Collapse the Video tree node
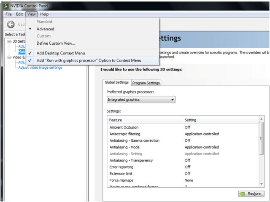Viewport: 270px width, 202px height. 9,57
